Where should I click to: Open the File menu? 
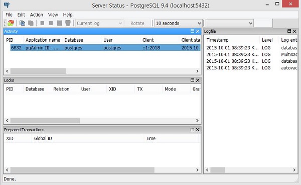(9, 15)
